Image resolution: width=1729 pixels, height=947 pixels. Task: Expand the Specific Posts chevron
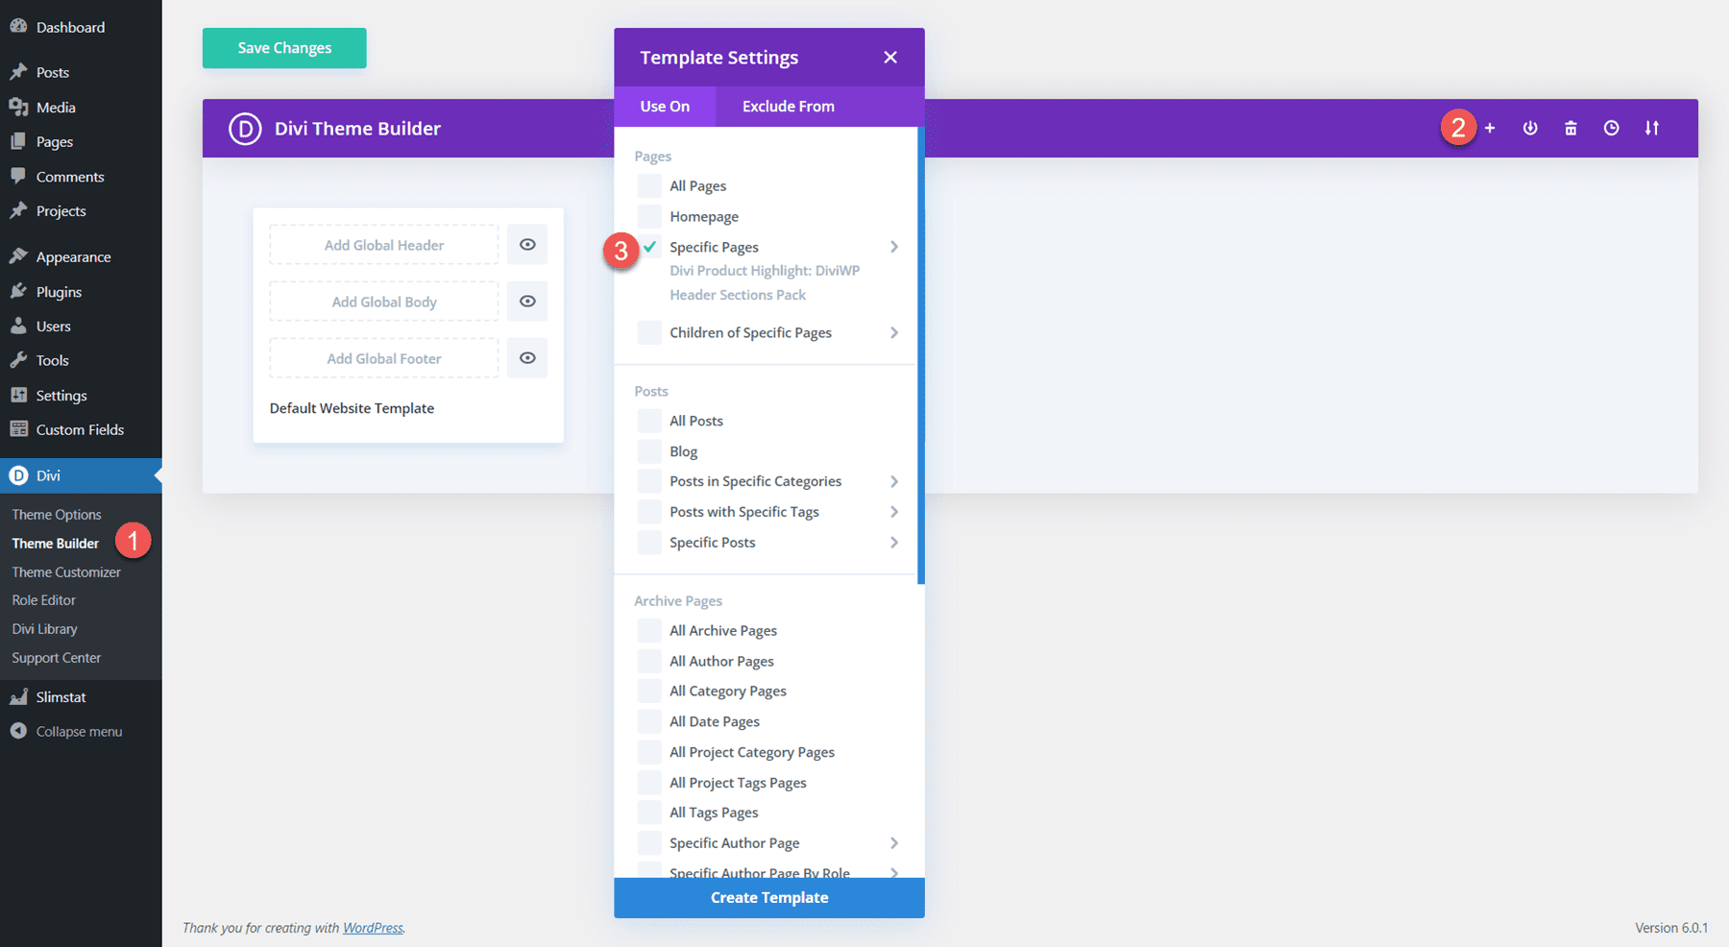pos(894,542)
